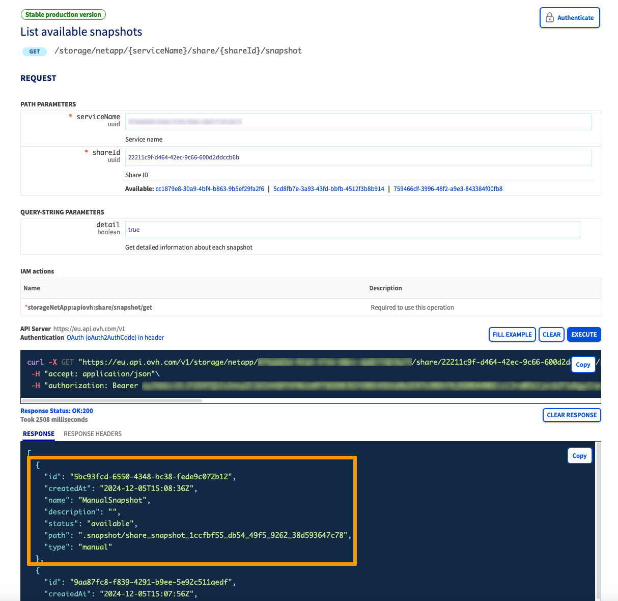This screenshot has height=601, width=618.
Task: Choose available share ID cc1879e8-30a9
Action: (x=210, y=189)
